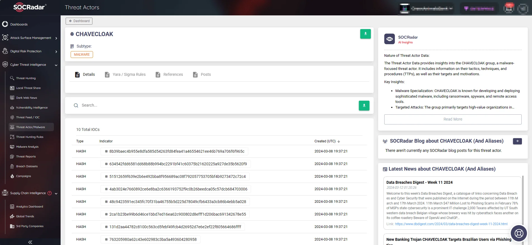Click the search magnifier icon
Image resolution: width=532 pixels, height=245 pixels.
point(76,105)
